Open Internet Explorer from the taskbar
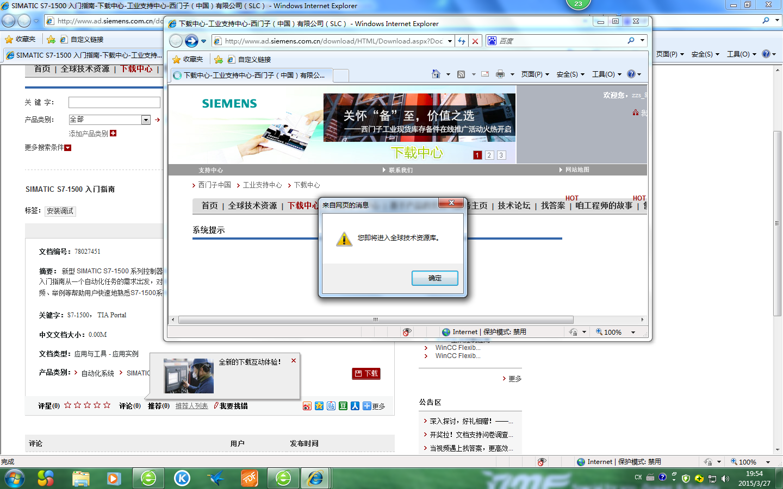 point(315,478)
